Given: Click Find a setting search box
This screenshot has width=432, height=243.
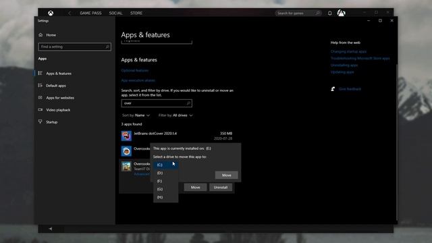Looking at the screenshot, I should 75,47.
